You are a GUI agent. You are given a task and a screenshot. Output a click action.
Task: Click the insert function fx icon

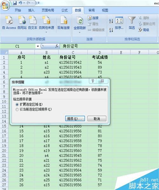click(57, 46)
